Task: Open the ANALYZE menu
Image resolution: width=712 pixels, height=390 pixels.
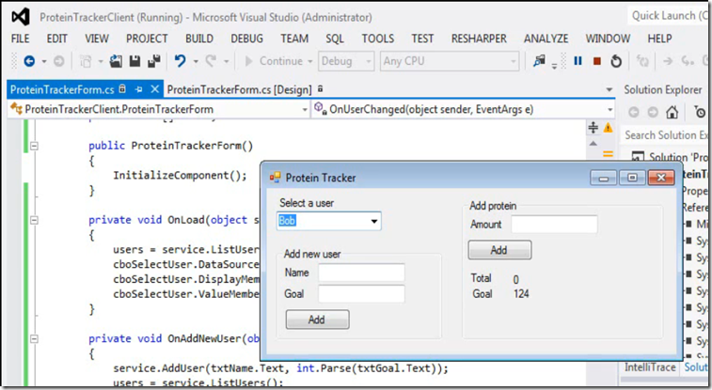Action: [x=546, y=39]
